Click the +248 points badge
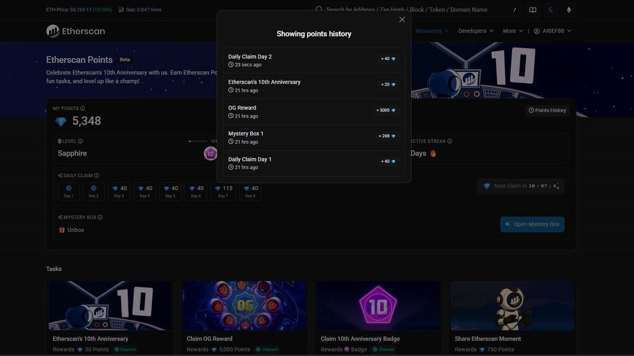Image resolution: width=634 pixels, height=356 pixels. [387, 136]
